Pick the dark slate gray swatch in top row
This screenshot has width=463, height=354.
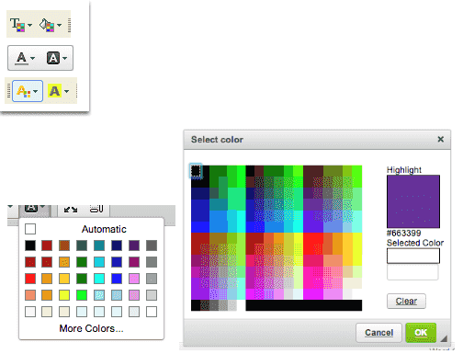(x=82, y=246)
